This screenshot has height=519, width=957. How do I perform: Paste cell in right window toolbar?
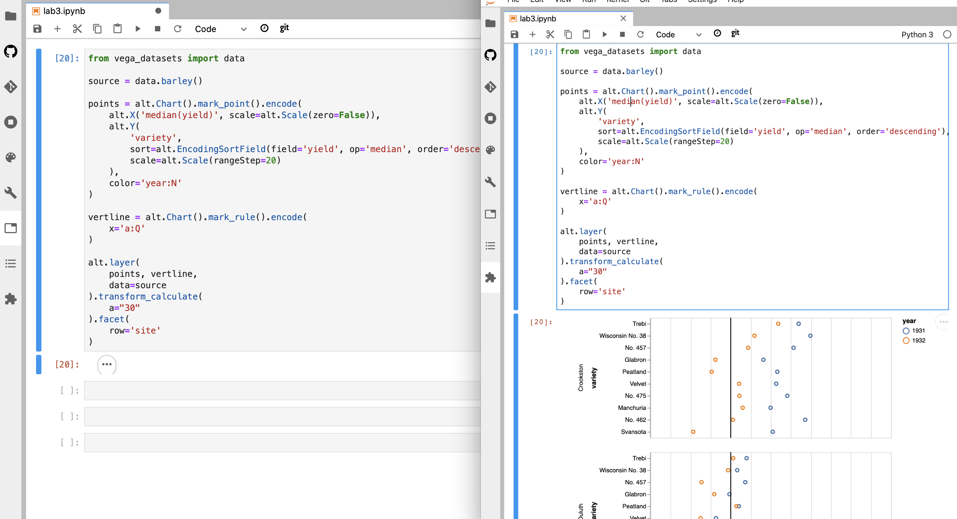(x=586, y=34)
